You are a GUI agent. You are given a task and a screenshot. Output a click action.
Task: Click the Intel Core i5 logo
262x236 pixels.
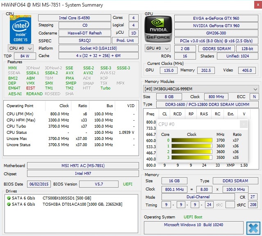[21, 30]
